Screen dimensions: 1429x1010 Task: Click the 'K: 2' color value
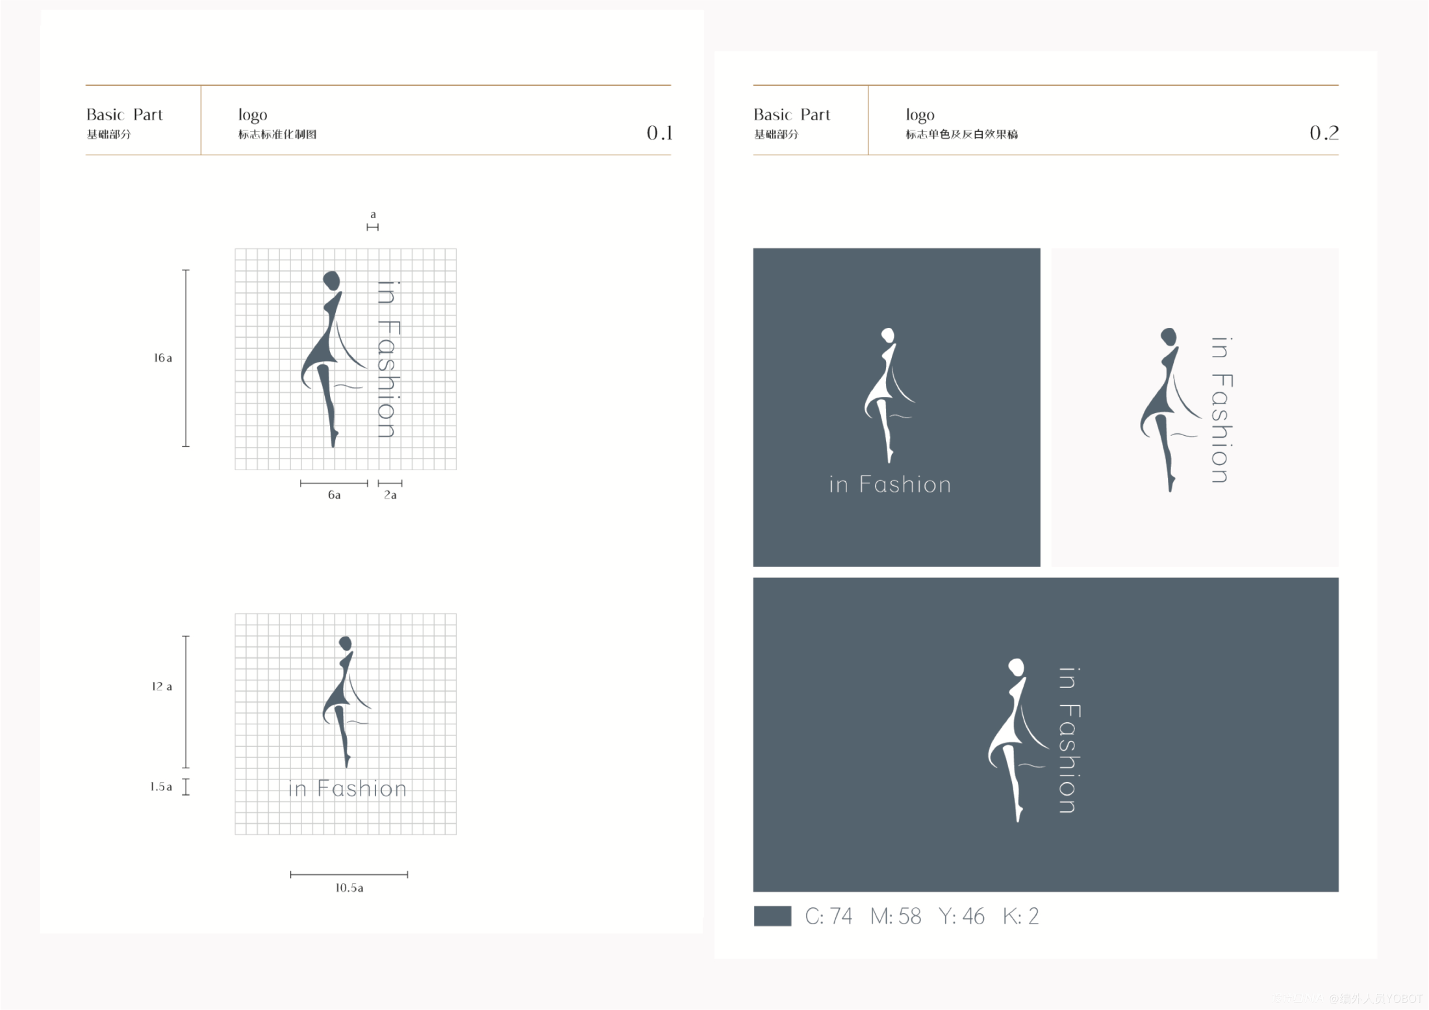click(1020, 916)
